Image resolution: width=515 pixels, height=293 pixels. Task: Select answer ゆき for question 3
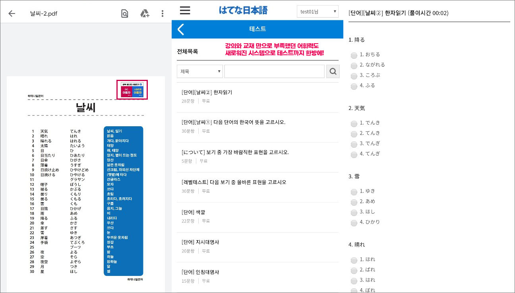point(354,192)
